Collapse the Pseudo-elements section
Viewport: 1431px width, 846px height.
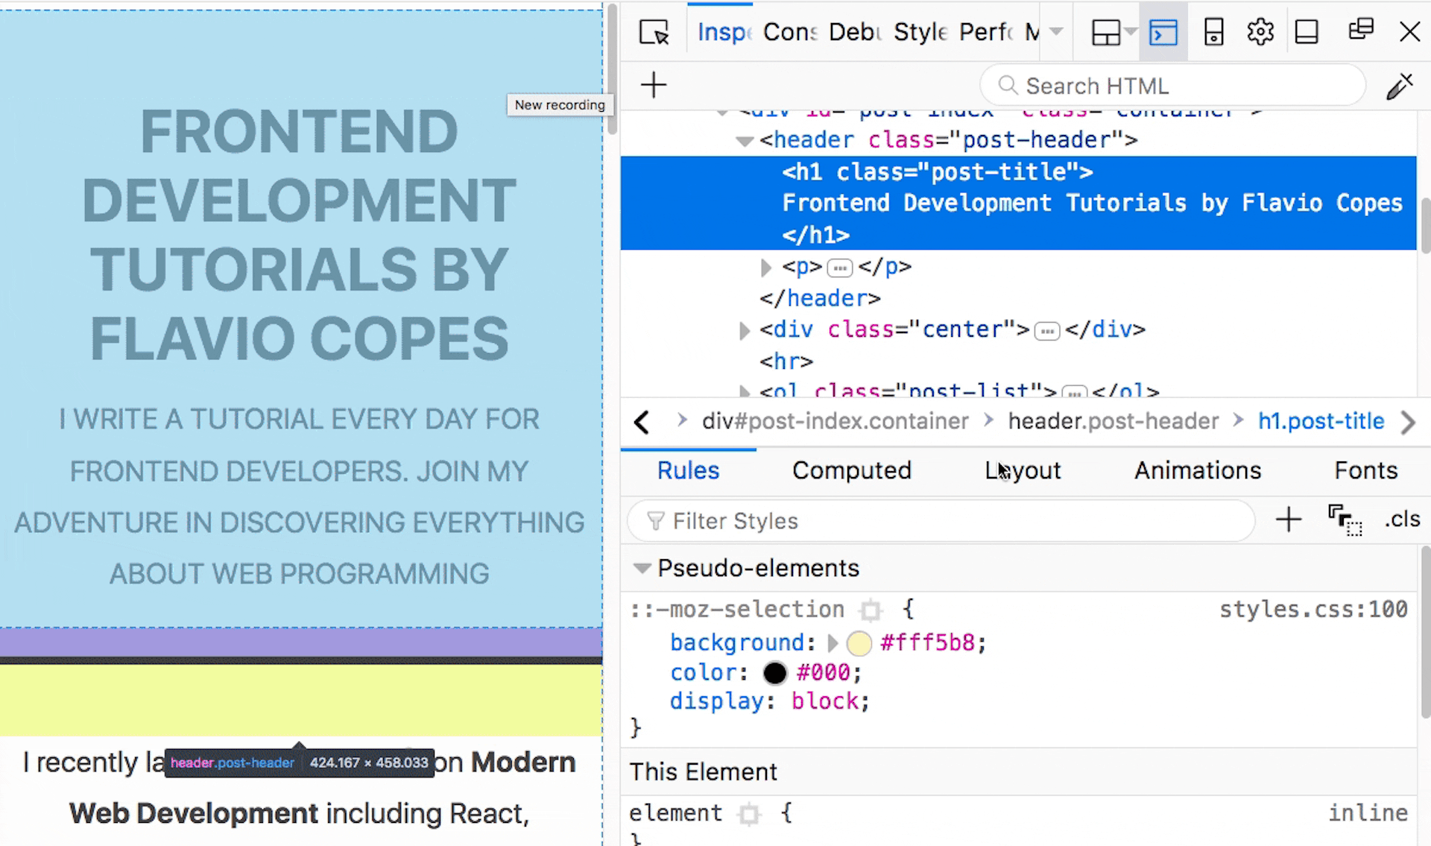pos(642,568)
